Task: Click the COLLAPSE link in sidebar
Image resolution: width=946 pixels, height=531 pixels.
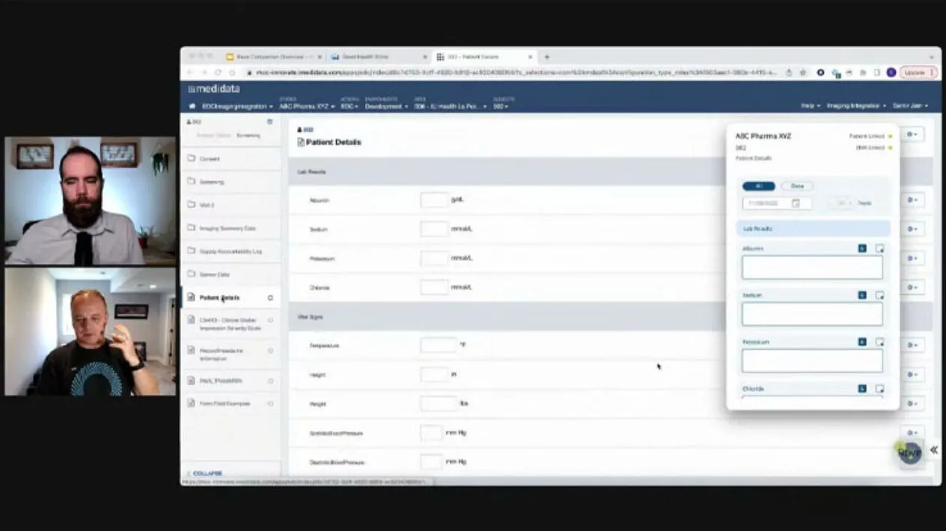Action: (x=207, y=473)
